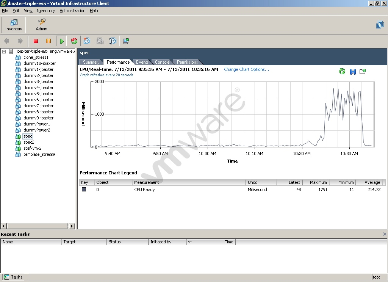
Task: Click the dummy10-jbaxter VM icon
Action: point(18,63)
